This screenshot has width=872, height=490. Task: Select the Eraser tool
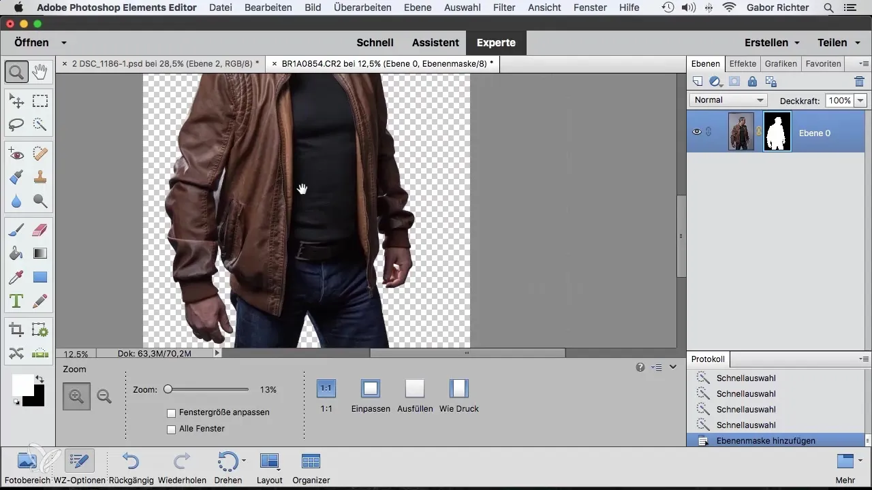pyautogui.click(x=40, y=231)
